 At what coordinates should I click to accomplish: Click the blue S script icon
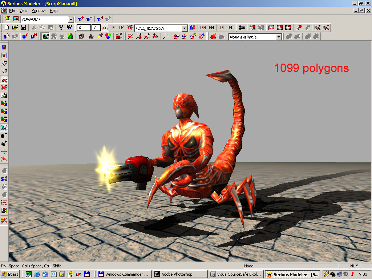(7, 36)
